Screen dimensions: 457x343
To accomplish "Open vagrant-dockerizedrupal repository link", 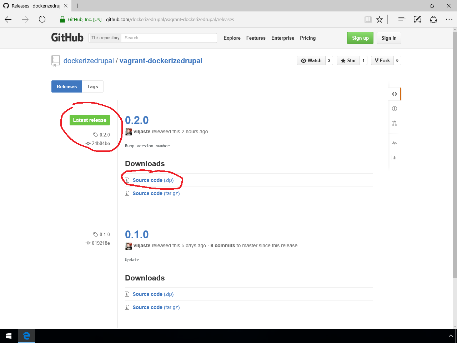I will pyautogui.click(x=161, y=61).
